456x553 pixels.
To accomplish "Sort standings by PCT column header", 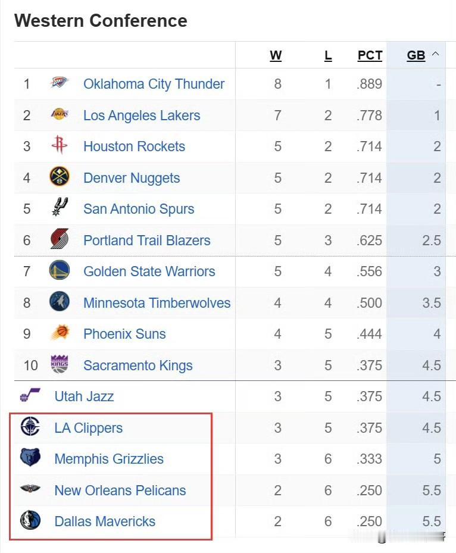I will [x=370, y=56].
